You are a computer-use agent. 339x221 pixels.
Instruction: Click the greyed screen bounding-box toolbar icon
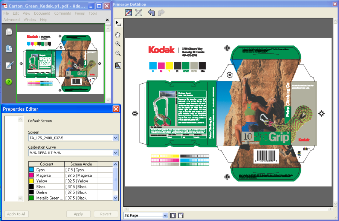click(139, 13)
